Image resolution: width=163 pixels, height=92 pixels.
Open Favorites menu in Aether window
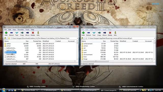21,30
